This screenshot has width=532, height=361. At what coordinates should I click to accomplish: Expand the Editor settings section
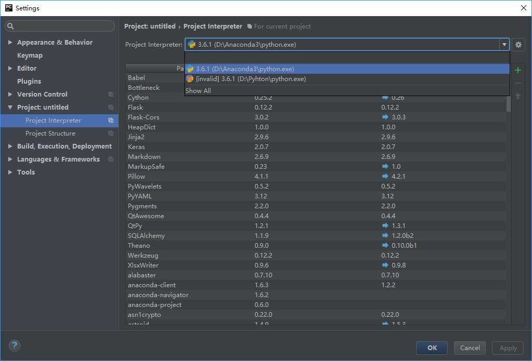click(x=10, y=68)
